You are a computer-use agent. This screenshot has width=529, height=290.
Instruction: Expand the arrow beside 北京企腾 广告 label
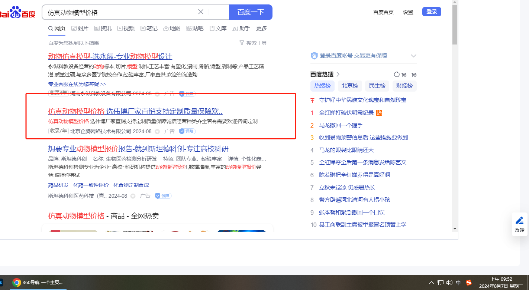(x=157, y=131)
